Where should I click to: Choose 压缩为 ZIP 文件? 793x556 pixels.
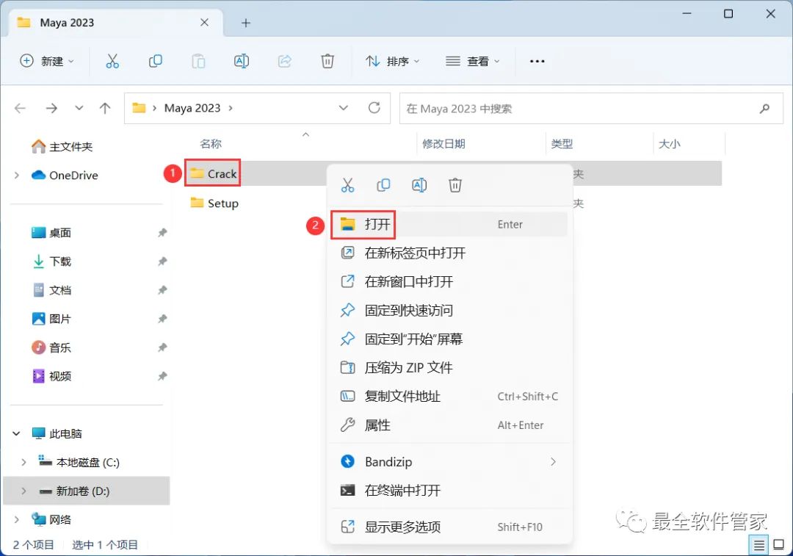coord(449,368)
